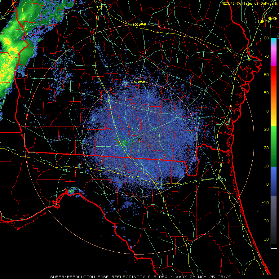Click the 50 value on the dBZ scale
This screenshot has width=279, height=279.
tap(266, 93)
